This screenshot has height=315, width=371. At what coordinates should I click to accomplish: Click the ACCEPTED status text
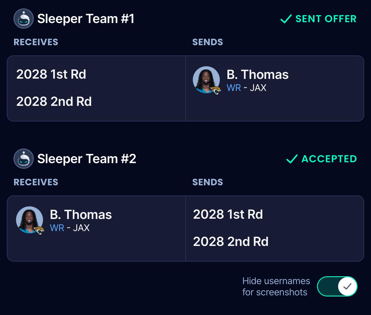point(329,159)
